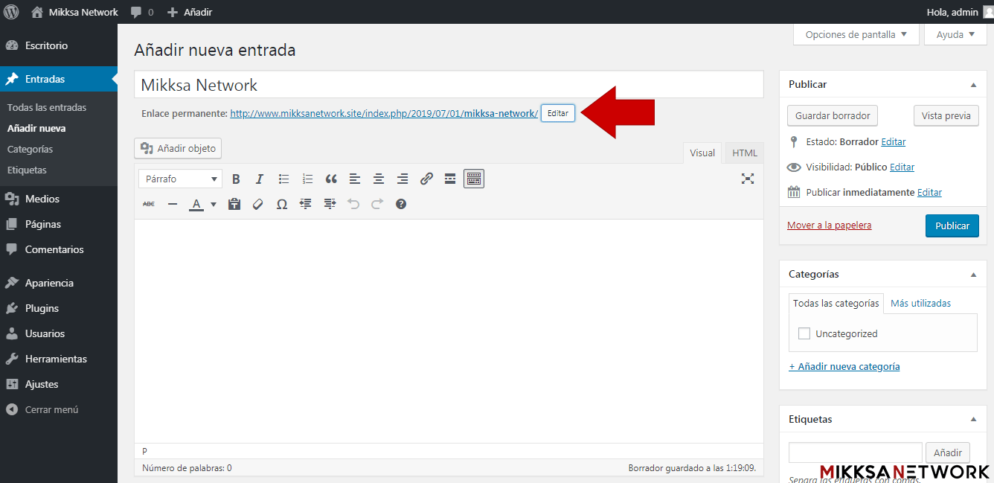
Task: Enable distraction-free fullscreen writing mode
Action: tap(748, 179)
